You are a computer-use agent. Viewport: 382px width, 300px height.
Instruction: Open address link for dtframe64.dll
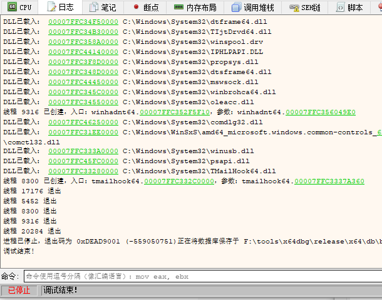(x=83, y=21)
